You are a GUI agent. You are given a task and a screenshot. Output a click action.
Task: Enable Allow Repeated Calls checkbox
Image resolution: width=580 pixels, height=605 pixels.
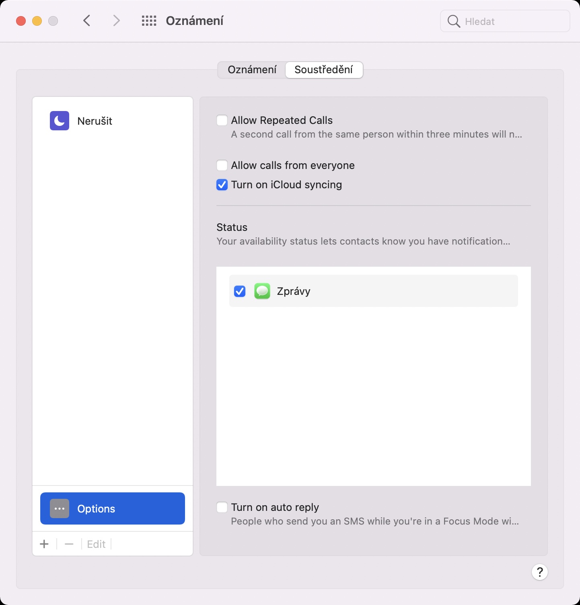click(x=222, y=120)
